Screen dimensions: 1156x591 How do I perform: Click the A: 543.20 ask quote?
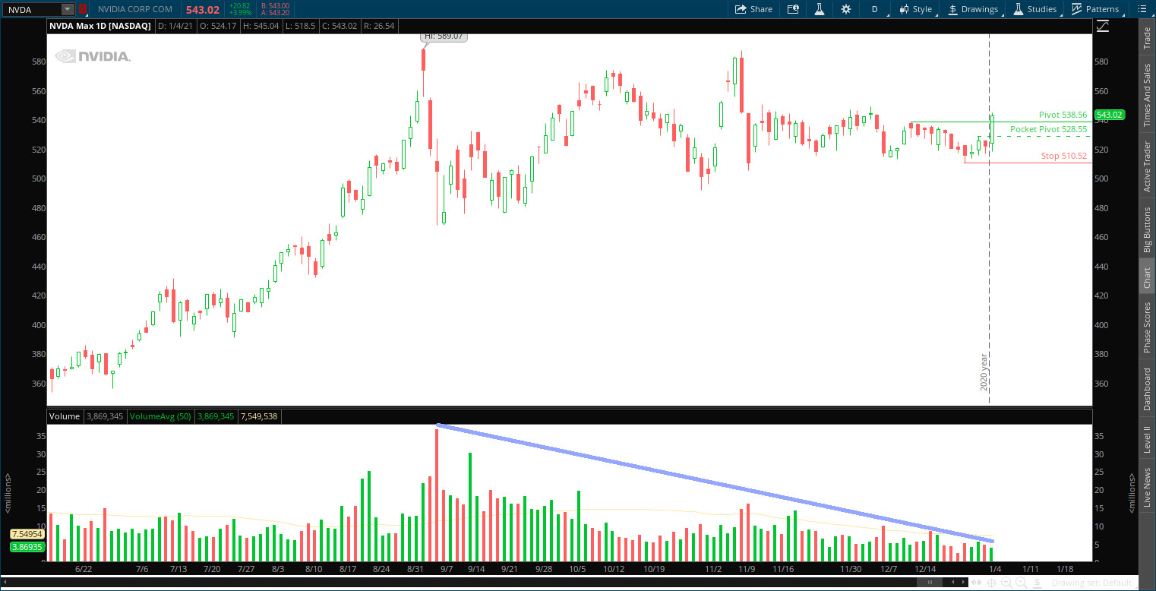(274, 13)
